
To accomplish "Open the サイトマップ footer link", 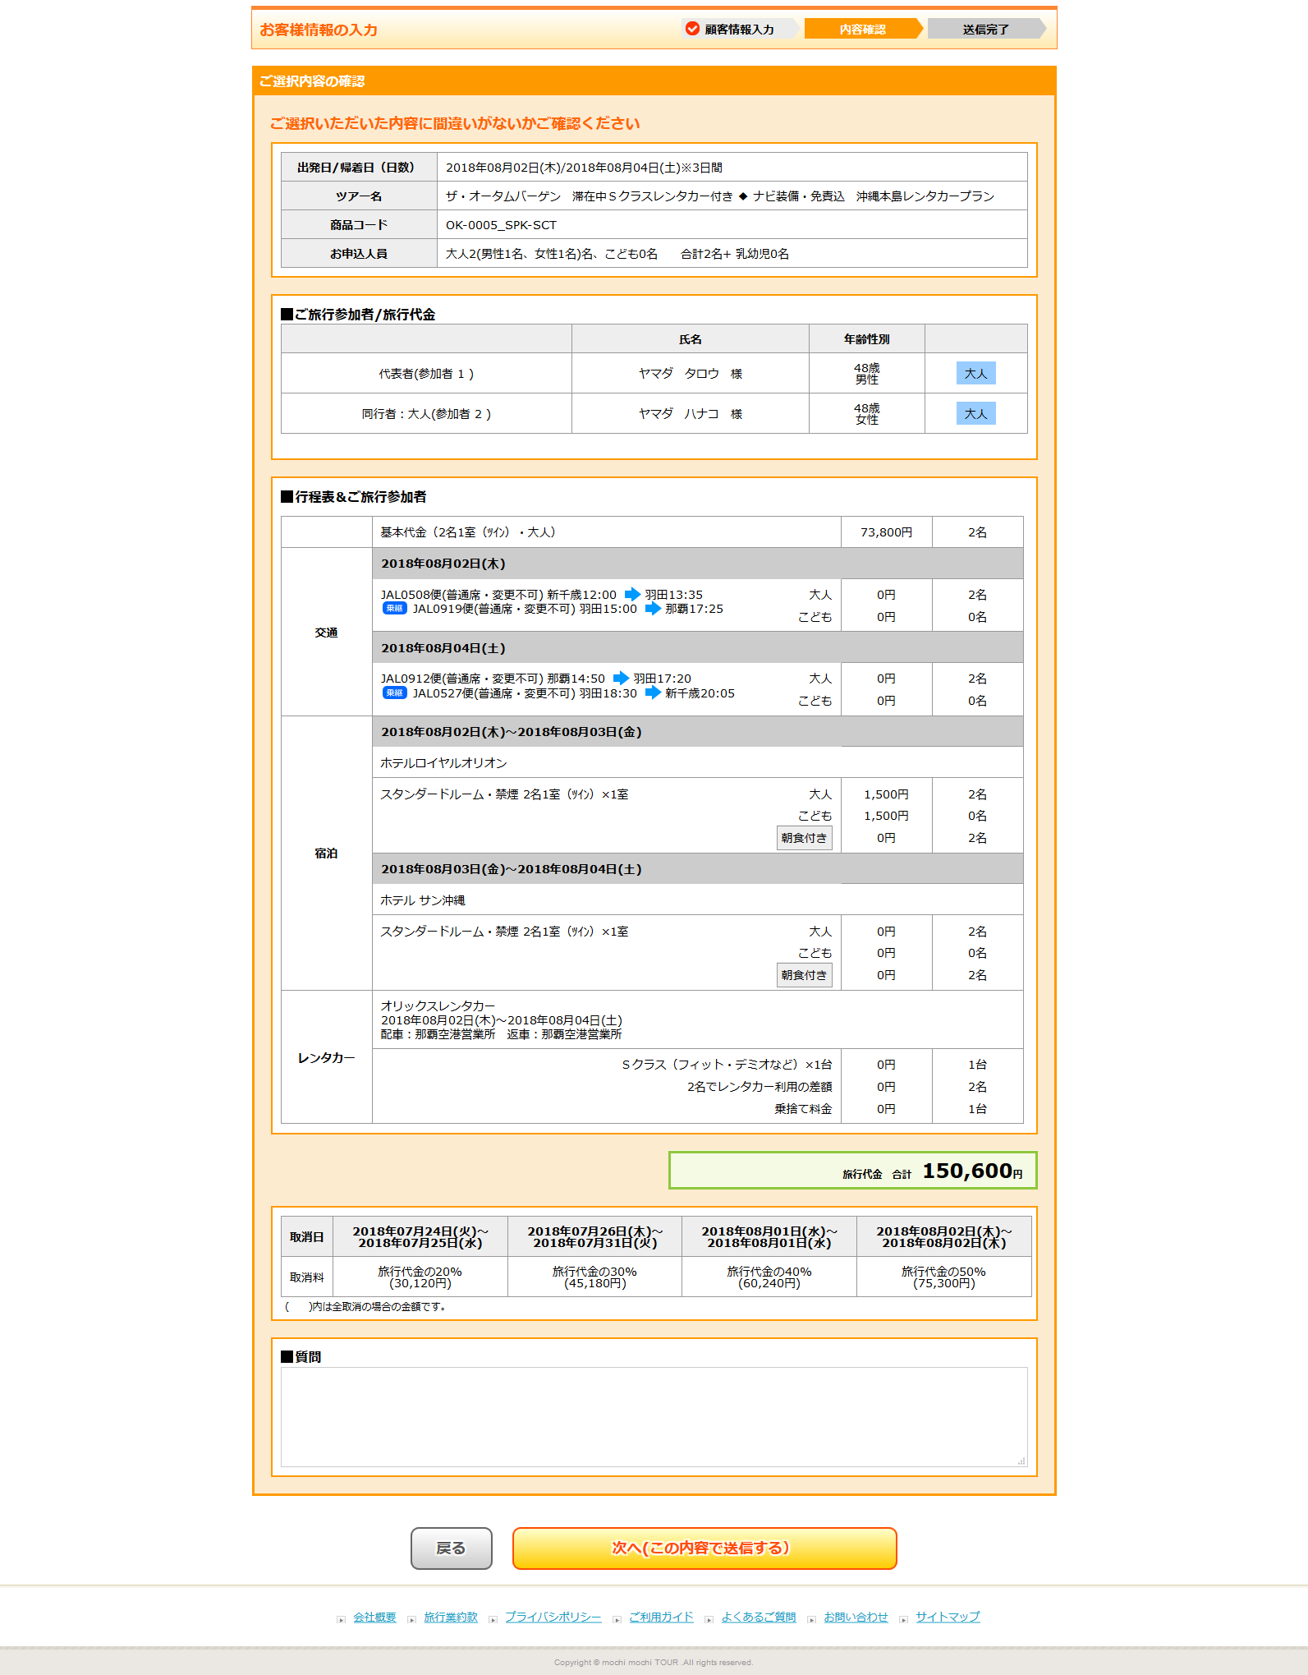I will coord(948,1617).
